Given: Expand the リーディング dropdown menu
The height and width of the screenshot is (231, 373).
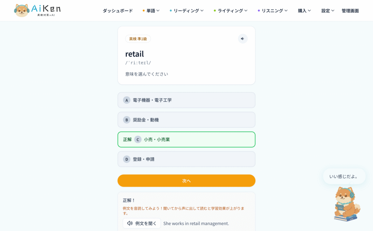Looking at the screenshot, I should tap(186, 11).
